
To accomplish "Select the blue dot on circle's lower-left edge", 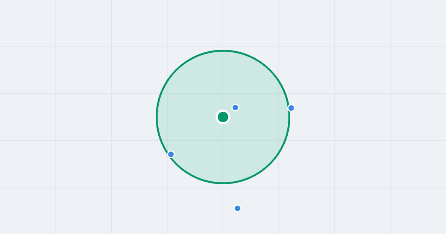I will pos(171,154).
